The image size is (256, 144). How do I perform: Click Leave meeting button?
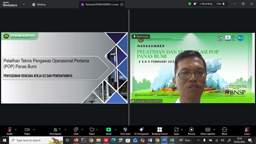[247, 130]
